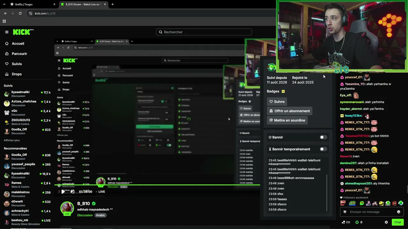Resume the stream with the play button
The height and width of the screenshot is (229, 408).
tap(63, 191)
